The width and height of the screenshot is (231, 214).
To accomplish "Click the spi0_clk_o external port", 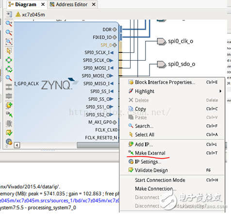I will [x=161, y=41].
